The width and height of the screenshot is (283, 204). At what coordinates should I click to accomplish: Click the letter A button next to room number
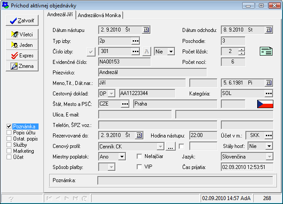(147, 52)
